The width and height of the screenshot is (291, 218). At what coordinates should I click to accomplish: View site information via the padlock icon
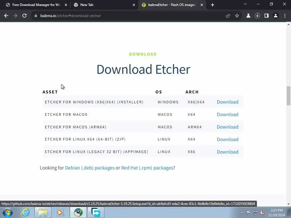(36, 16)
